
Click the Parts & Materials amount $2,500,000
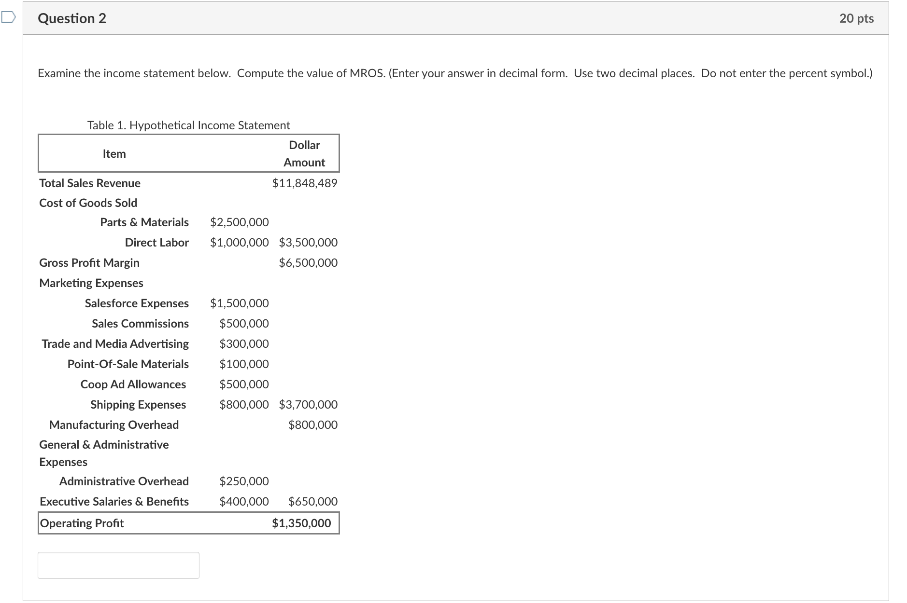(239, 222)
